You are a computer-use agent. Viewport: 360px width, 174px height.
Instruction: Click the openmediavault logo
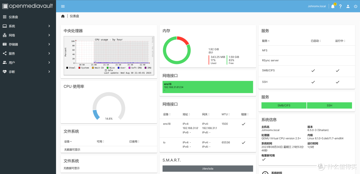pos(28,6)
